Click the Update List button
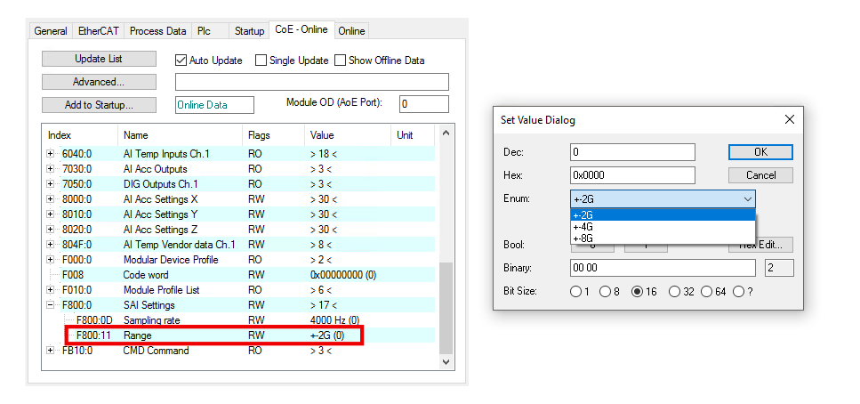This screenshot has width=860, height=404. 99,59
